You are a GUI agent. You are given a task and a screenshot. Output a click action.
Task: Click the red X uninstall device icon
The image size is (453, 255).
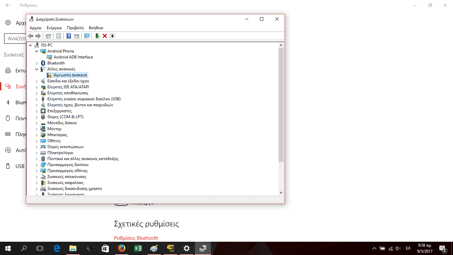point(105,36)
